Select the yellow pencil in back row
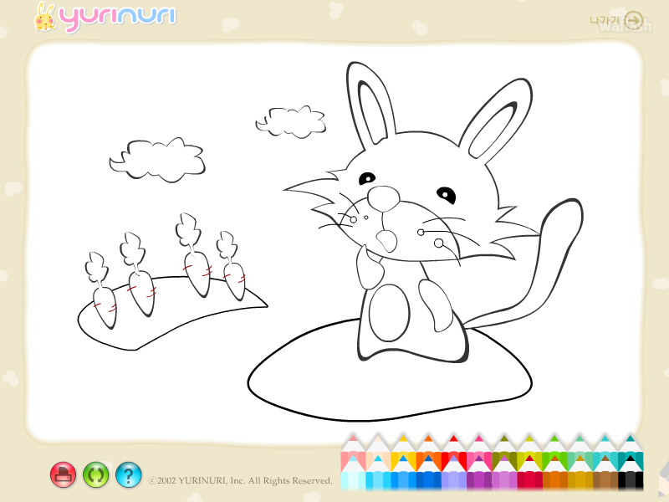The image size is (669, 502). click(403, 453)
